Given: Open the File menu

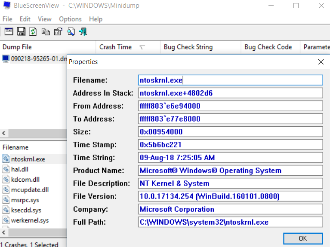Looking at the screenshot, I should 7,19.
